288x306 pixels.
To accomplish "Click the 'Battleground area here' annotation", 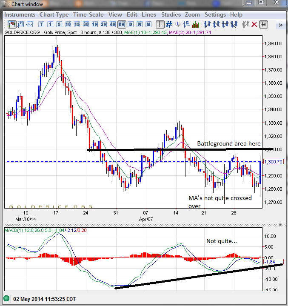I will point(229,143).
